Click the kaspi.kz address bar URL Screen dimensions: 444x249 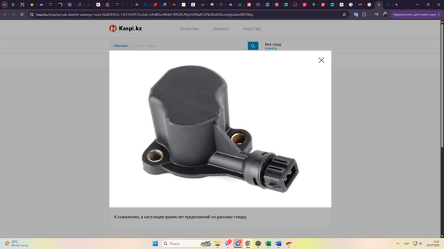tap(144, 15)
